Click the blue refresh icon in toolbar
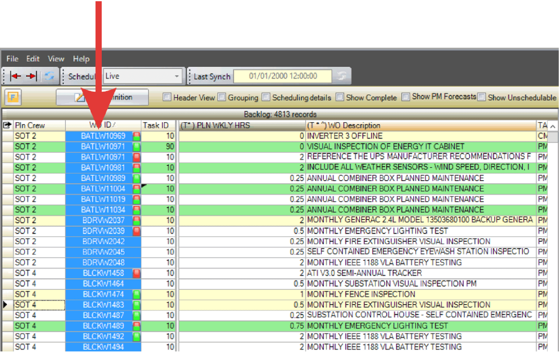 (49, 76)
